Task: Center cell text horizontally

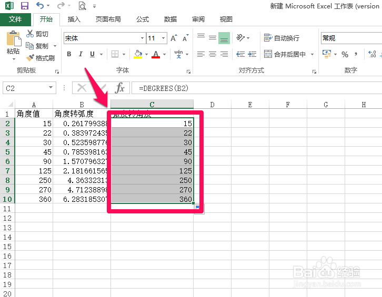Action: tap(213, 54)
